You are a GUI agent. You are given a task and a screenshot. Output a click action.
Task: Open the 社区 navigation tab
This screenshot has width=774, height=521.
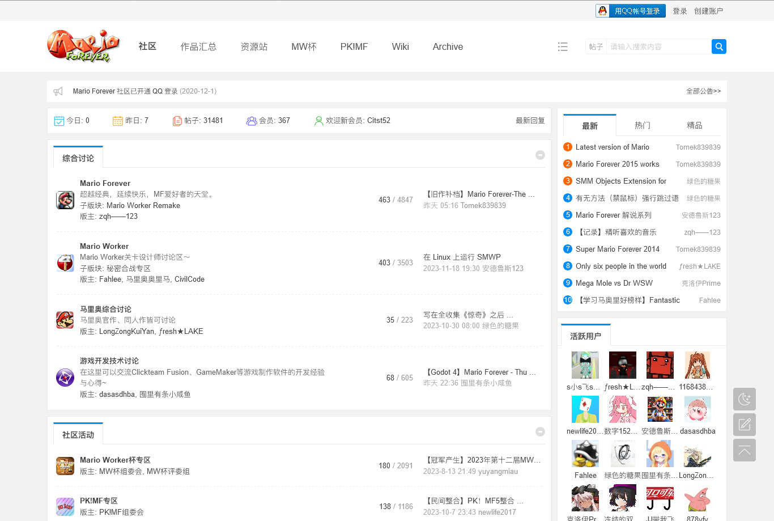(x=147, y=46)
